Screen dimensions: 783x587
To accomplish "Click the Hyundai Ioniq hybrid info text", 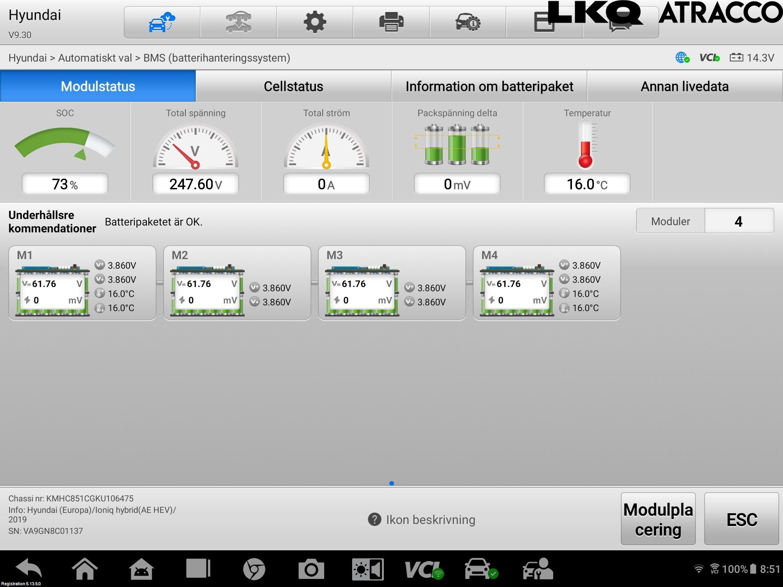I will (x=92, y=514).
